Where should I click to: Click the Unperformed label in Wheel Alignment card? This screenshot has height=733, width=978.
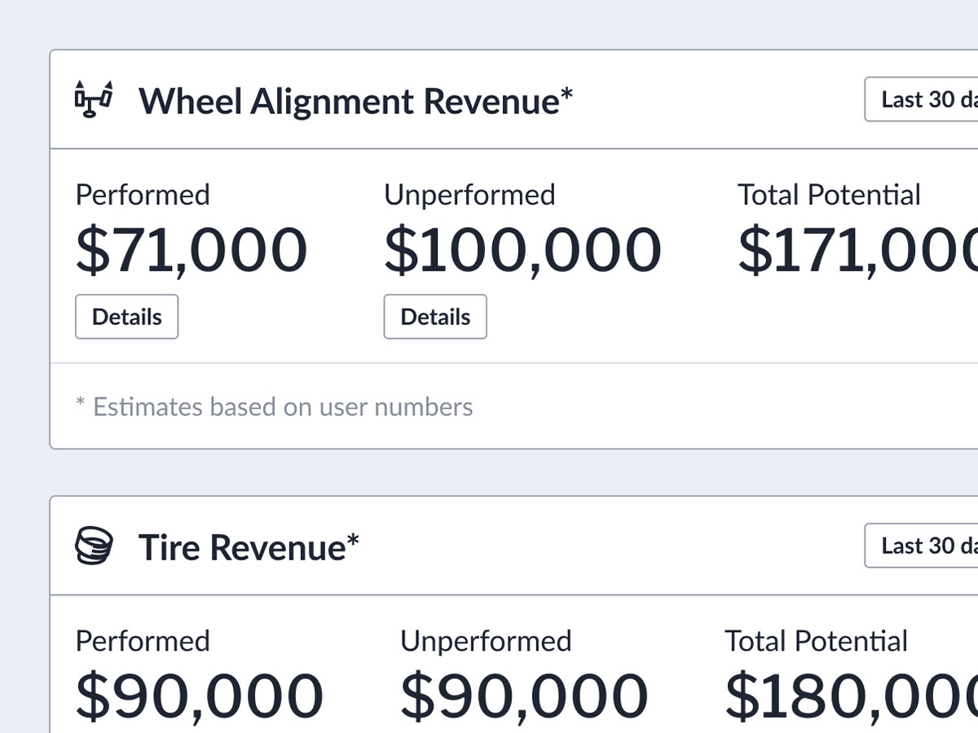tap(469, 195)
